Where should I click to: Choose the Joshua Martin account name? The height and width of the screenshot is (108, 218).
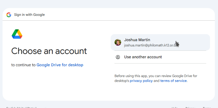[137, 40]
